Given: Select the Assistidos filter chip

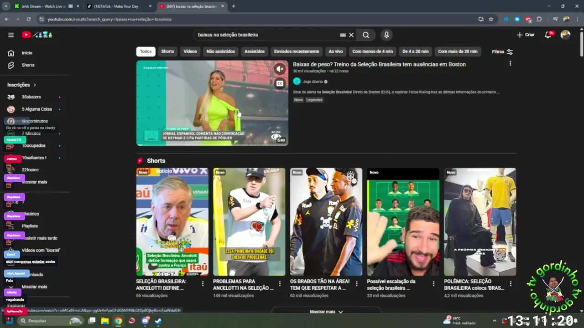Looking at the screenshot, I should pyautogui.click(x=254, y=51).
